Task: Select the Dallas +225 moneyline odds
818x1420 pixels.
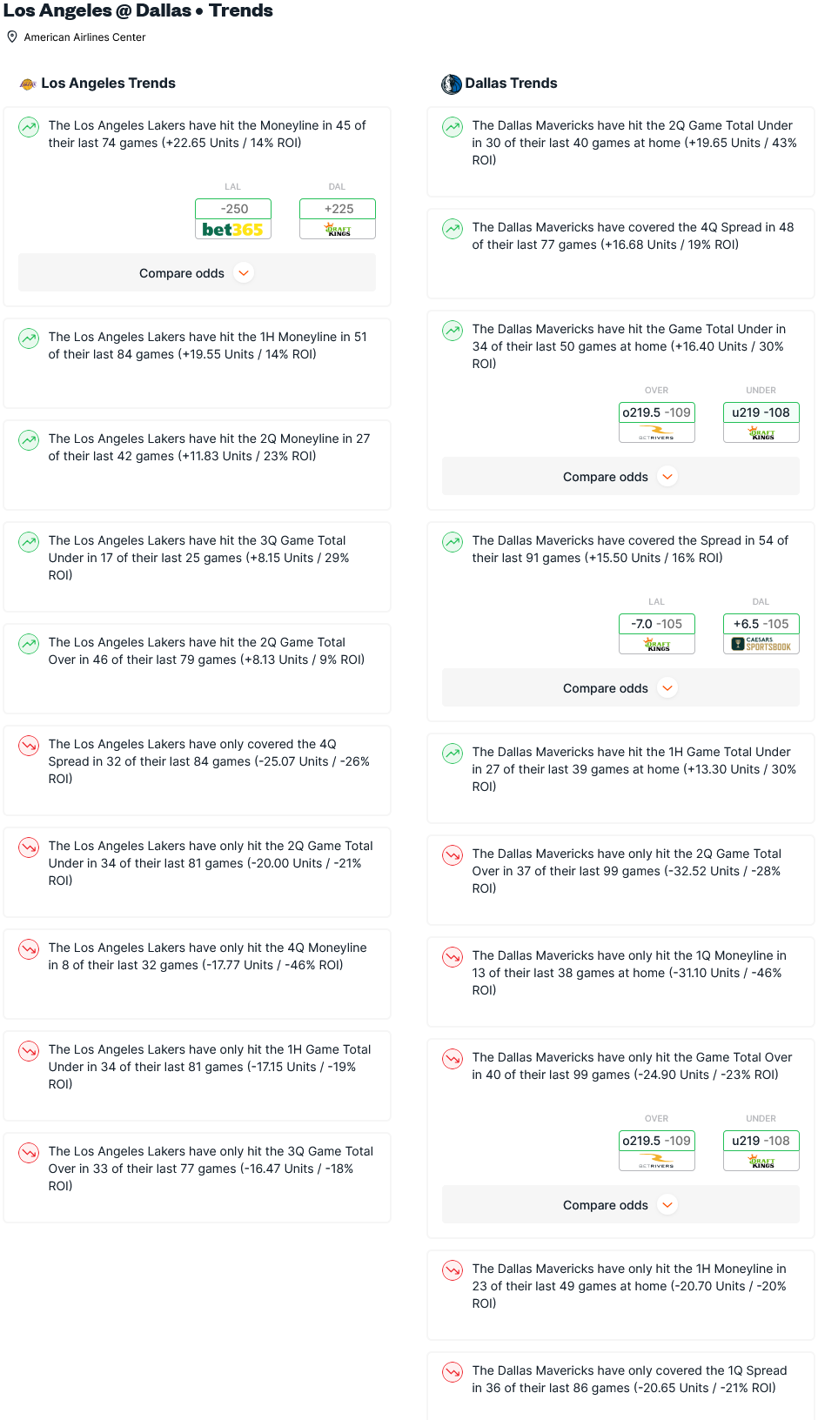Action: point(338,209)
